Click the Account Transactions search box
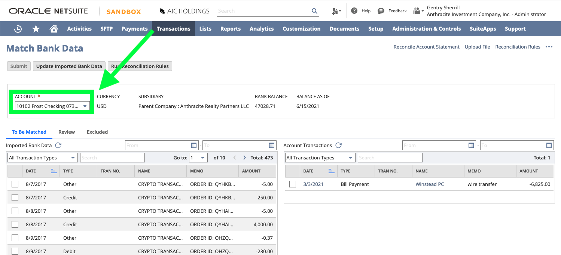561x255 pixels. (390, 158)
